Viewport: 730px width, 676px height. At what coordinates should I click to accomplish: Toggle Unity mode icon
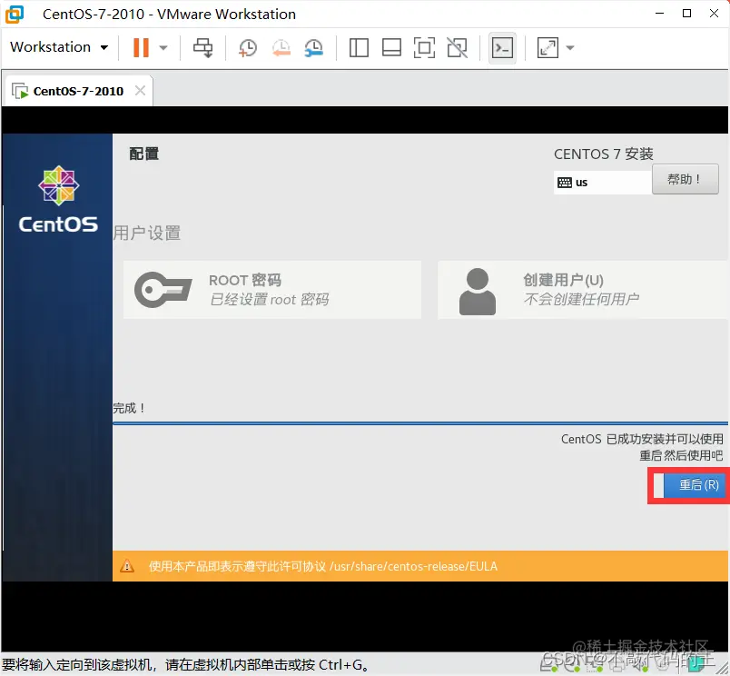[x=458, y=47]
